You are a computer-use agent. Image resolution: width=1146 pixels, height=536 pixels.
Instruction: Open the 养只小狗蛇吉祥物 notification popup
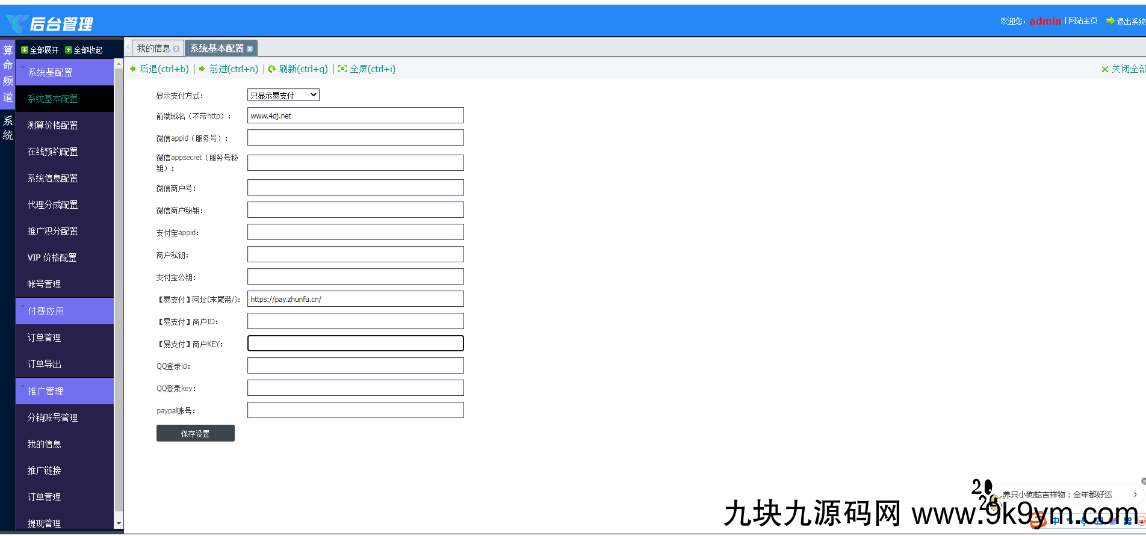click(x=1057, y=494)
